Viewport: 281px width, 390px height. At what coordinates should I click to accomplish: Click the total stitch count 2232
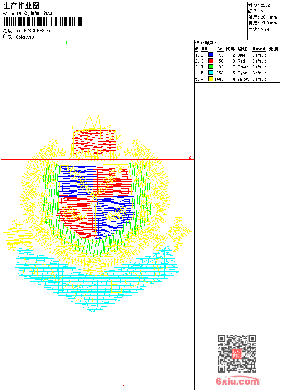tap(265, 5)
